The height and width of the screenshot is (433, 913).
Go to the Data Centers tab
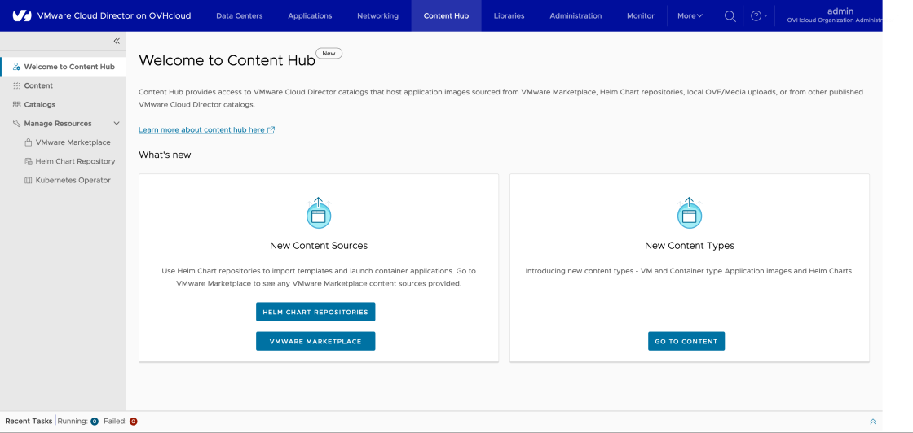tap(240, 15)
